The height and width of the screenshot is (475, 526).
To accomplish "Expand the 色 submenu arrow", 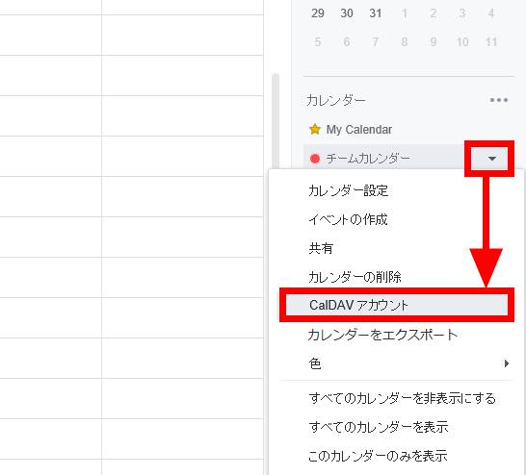I will 507,363.
